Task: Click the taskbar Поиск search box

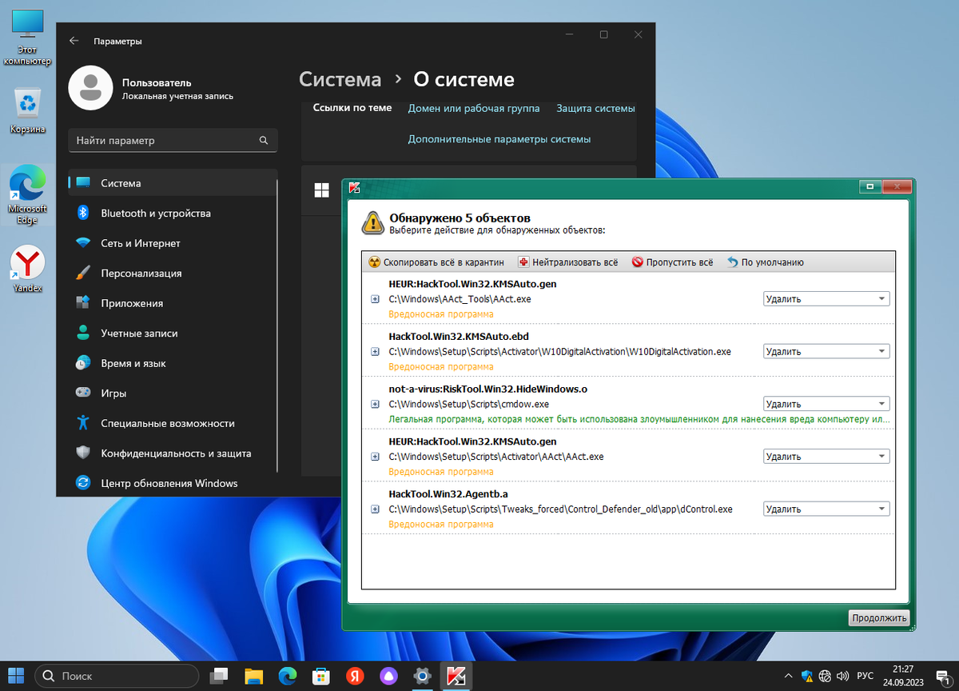Action: [116, 676]
